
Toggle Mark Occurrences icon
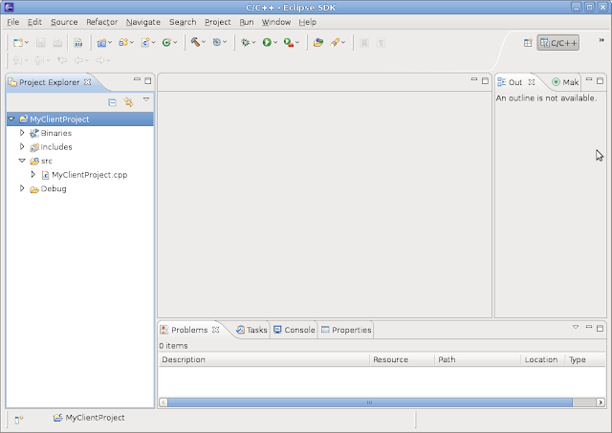click(x=364, y=42)
